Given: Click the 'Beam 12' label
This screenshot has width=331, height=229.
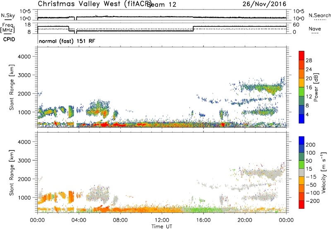Looking at the screenshot, I should coord(161,5).
